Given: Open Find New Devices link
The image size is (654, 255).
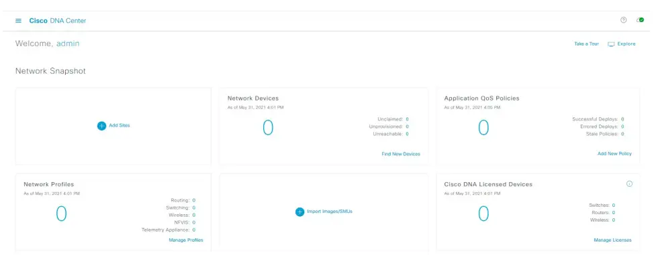Looking at the screenshot, I should 401,154.
